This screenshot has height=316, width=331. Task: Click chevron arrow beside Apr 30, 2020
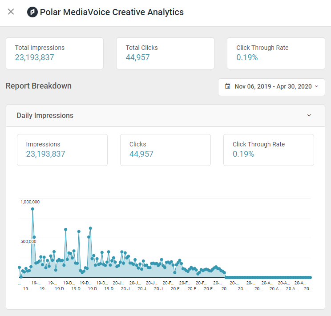pos(316,86)
